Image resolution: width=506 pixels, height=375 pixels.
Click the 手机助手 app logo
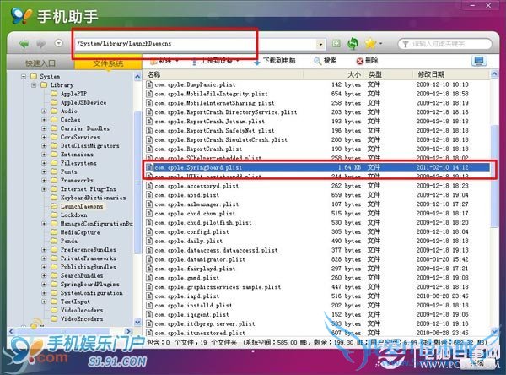tap(22, 16)
